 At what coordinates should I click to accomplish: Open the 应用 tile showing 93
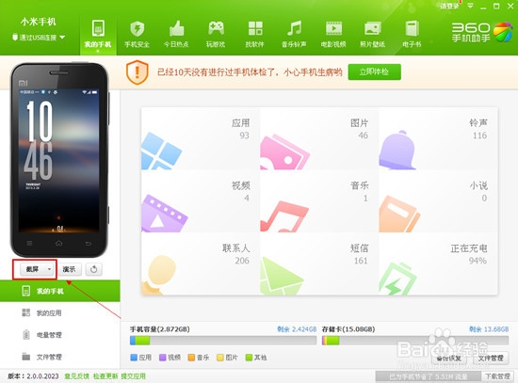(201, 138)
